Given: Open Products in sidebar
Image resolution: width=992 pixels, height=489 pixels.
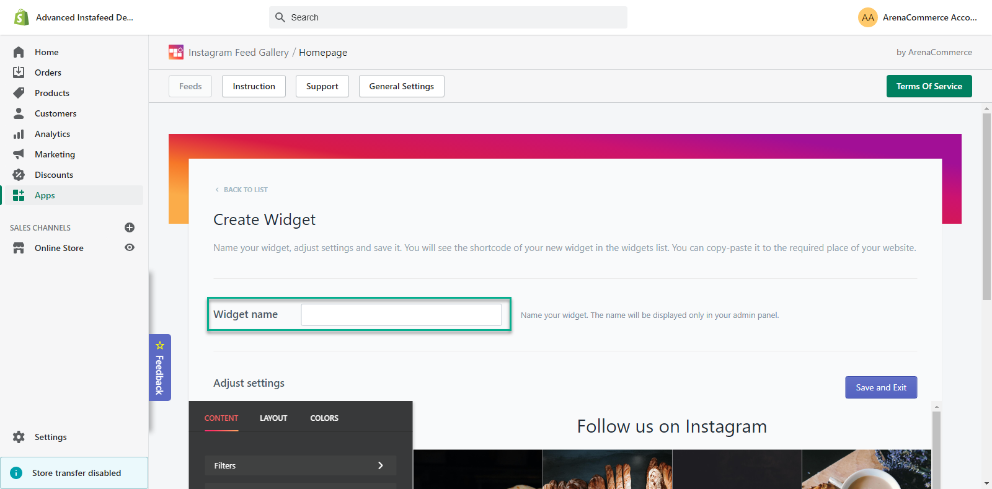Looking at the screenshot, I should click(52, 93).
